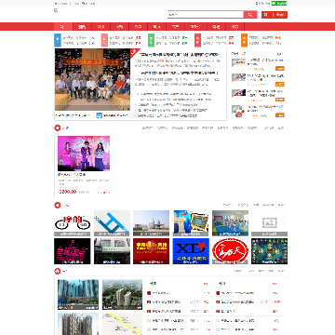Open the dark red tile with gold lettering
The image size is (335, 335).
coord(151,251)
